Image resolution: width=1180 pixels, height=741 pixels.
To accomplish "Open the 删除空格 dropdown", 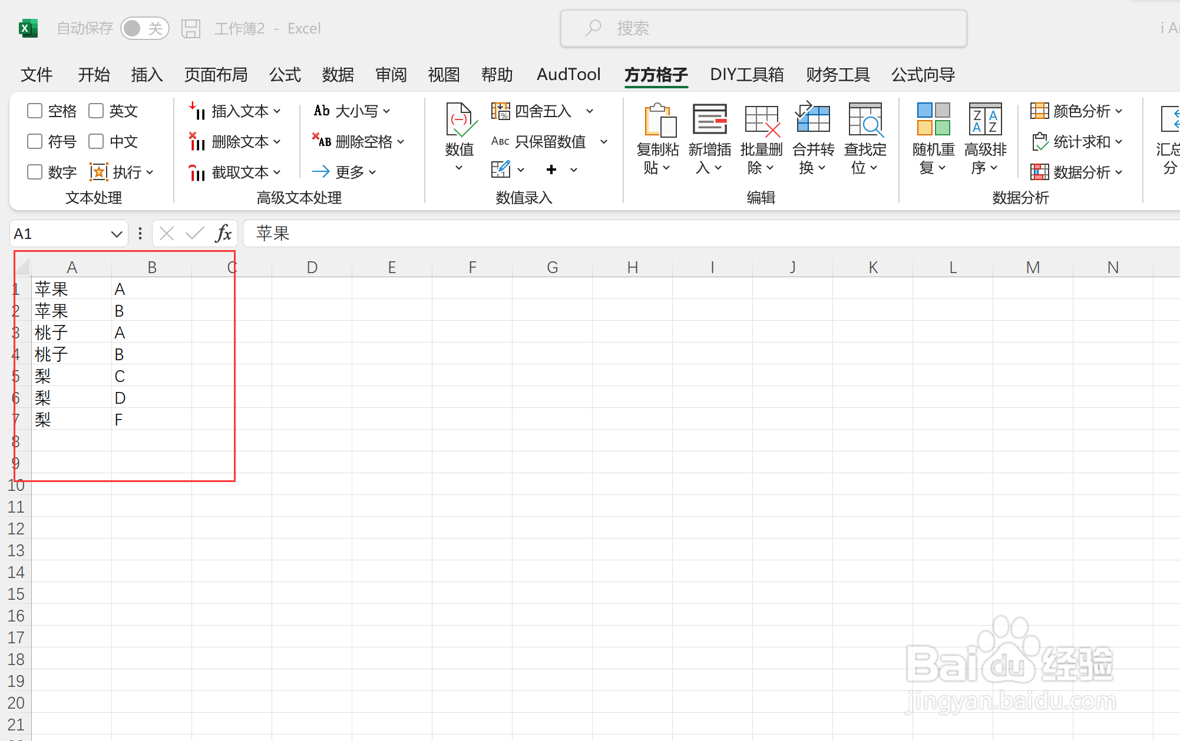I will coord(359,141).
